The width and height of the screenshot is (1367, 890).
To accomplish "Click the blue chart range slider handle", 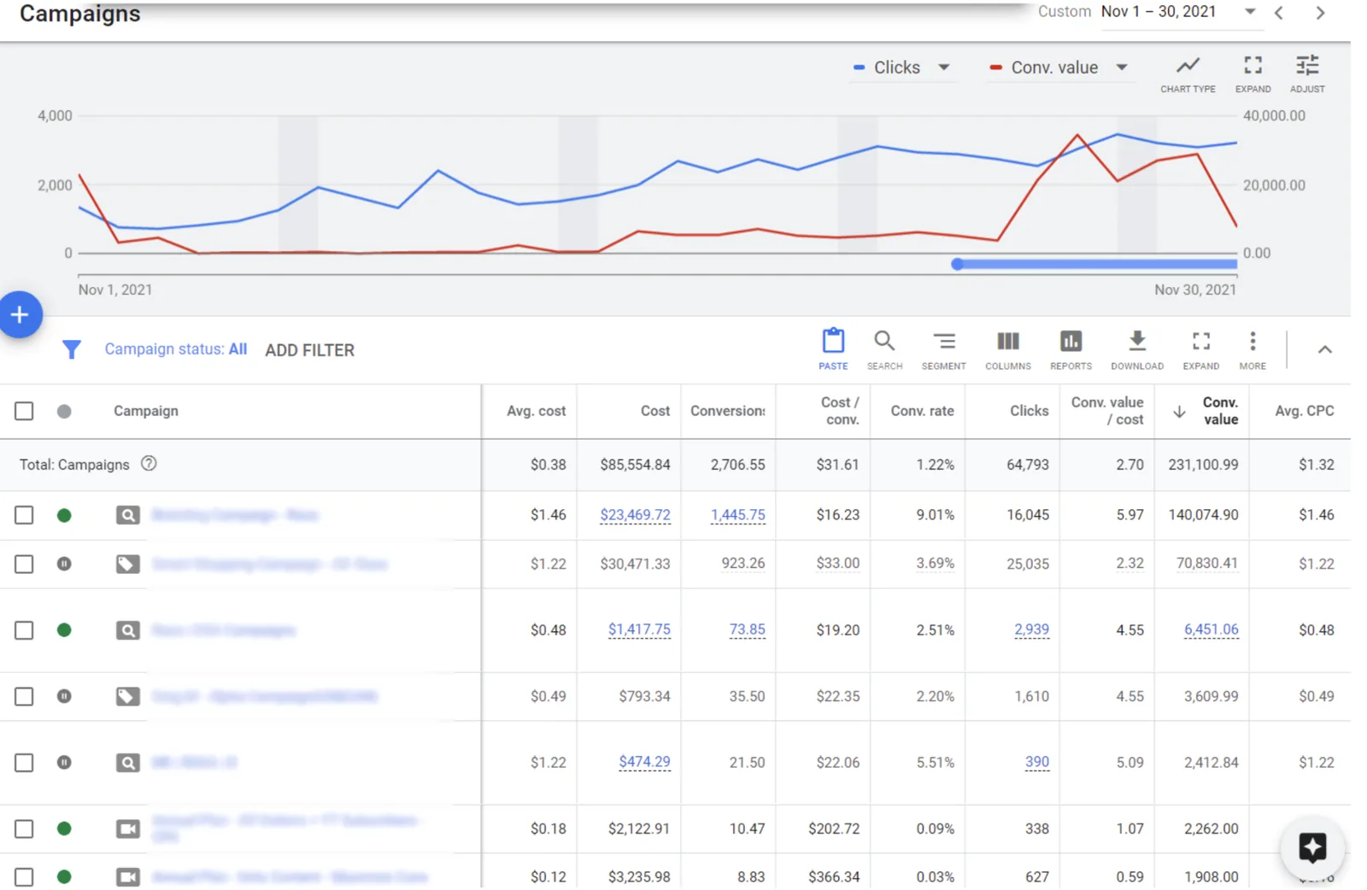I will click(x=958, y=264).
